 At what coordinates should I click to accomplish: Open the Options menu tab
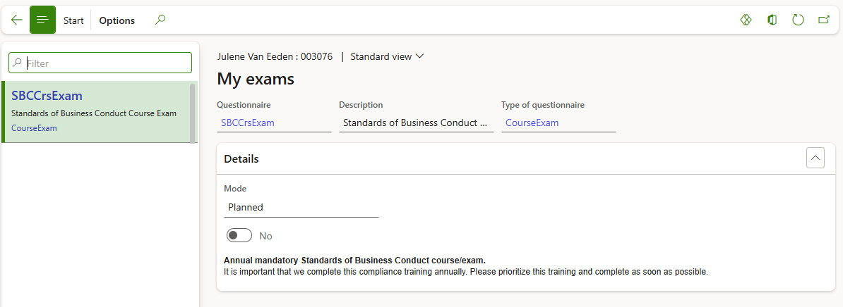(117, 20)
